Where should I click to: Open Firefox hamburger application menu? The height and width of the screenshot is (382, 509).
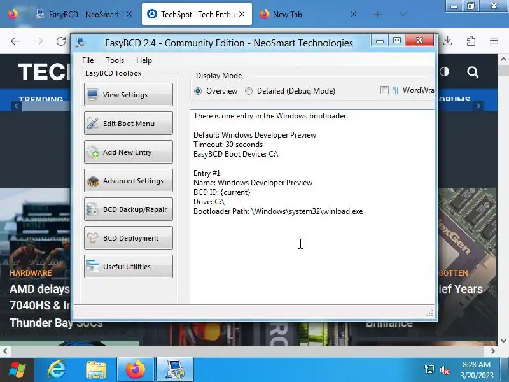(x=494, y=41)
